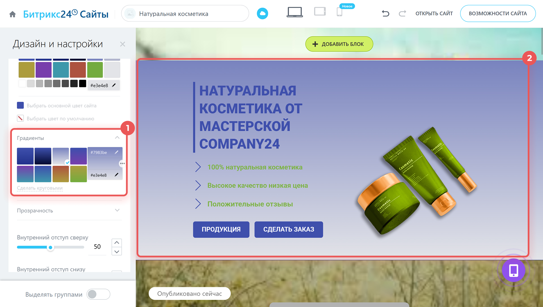Select the red-to-olive gradient swatch
The height and width of the screenshot is (307, 543).
(x=61, y=174)
